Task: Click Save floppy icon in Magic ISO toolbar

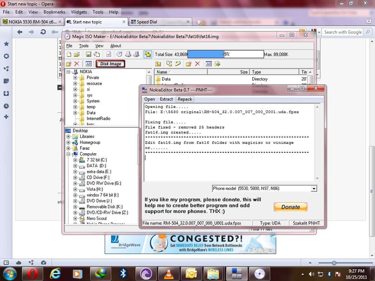Action: point(88,54)
